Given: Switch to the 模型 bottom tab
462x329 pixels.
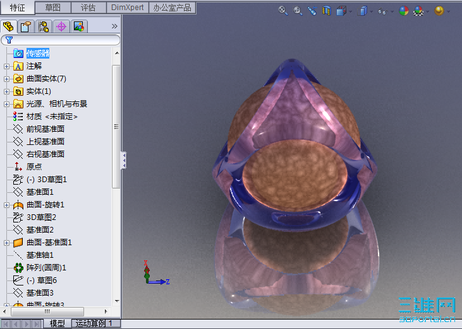Looking at the screenshot, I should [57, 324].
